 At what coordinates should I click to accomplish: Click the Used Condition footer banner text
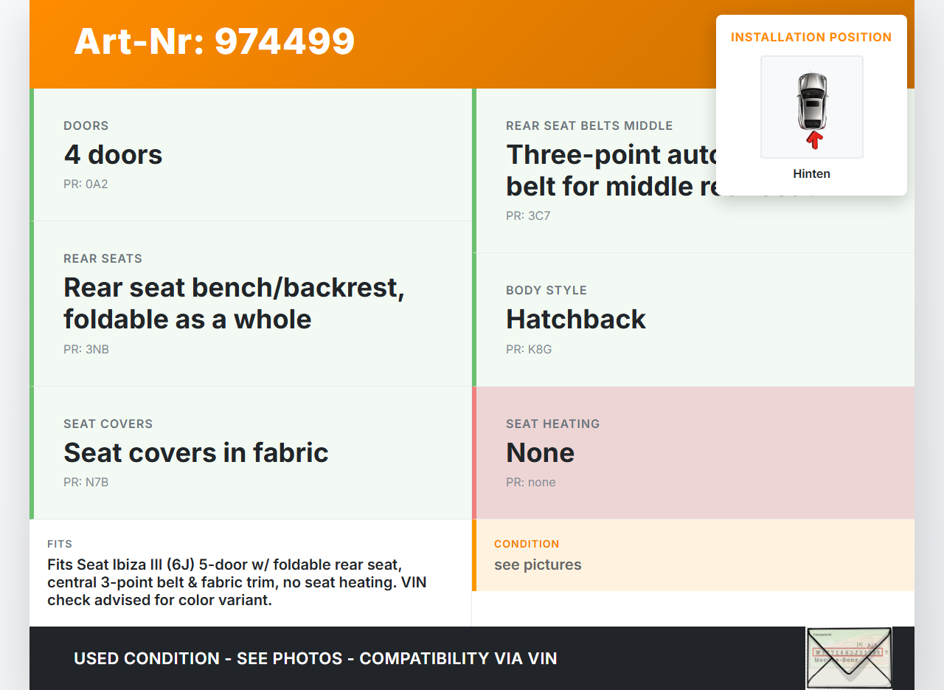pyautogui.click(x=316, y=658)
